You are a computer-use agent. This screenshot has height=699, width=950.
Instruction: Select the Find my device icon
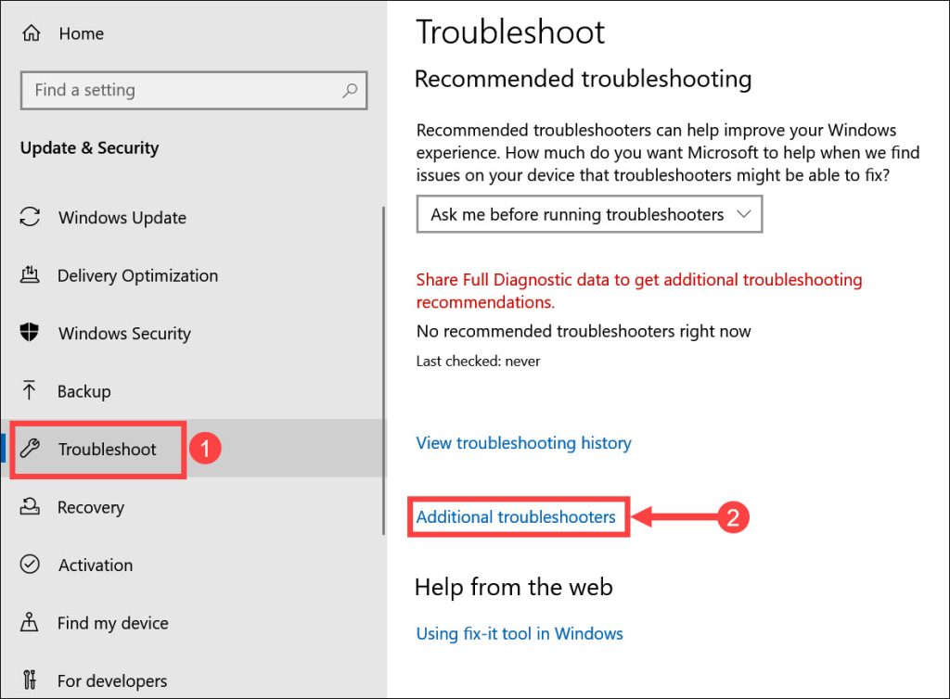tap(31, 623)
